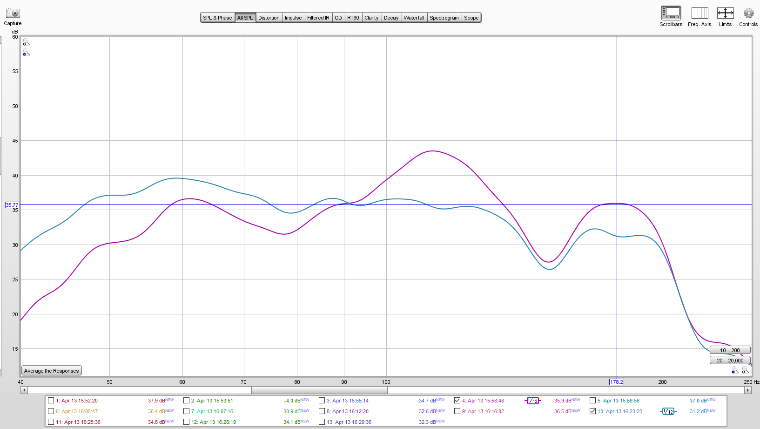Enable trace 3: Apr 13 15:55:14 checkbox
The width and height of the screenshot is (760, 429).
(x=322, y=401)
